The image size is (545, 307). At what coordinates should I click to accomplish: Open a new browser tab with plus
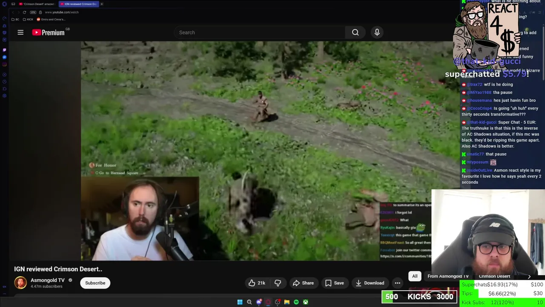click(x=102, y=4)
